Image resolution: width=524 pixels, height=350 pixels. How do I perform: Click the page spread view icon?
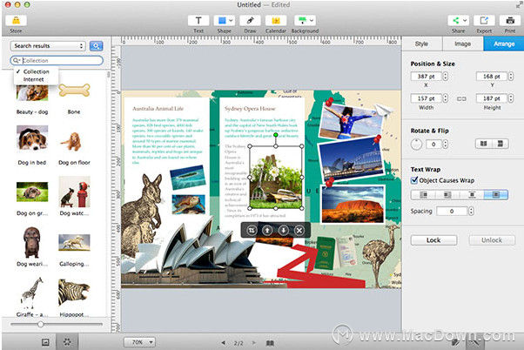tap(270, 343)
